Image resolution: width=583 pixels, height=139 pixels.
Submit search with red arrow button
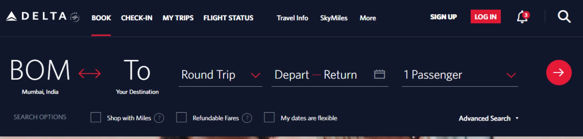(559, 73)
